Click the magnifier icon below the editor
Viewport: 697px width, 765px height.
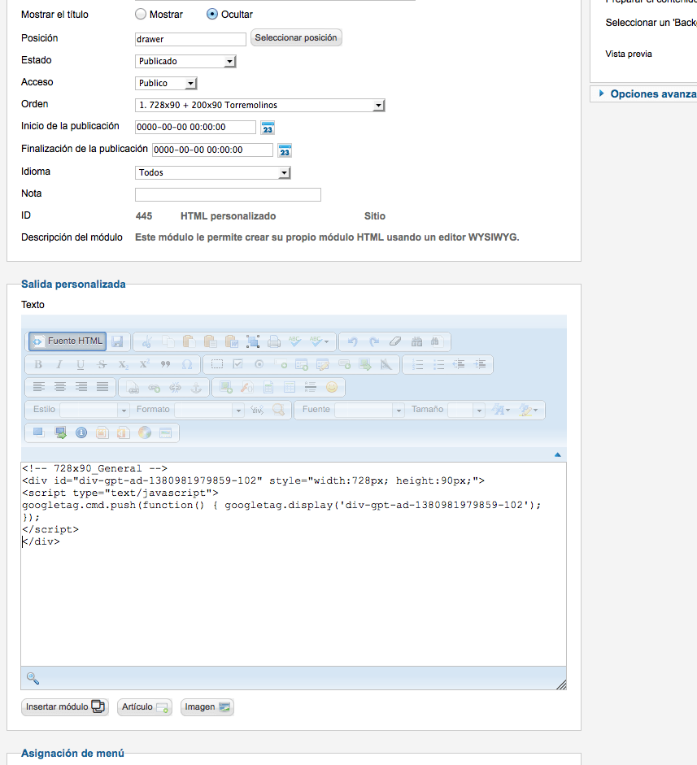[x=33, y=678]
